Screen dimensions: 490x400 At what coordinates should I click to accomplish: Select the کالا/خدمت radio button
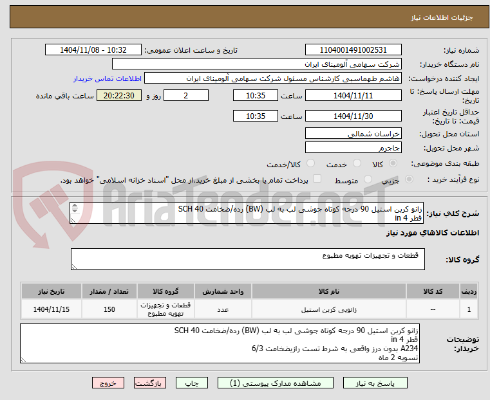click(x=310, y=163)
